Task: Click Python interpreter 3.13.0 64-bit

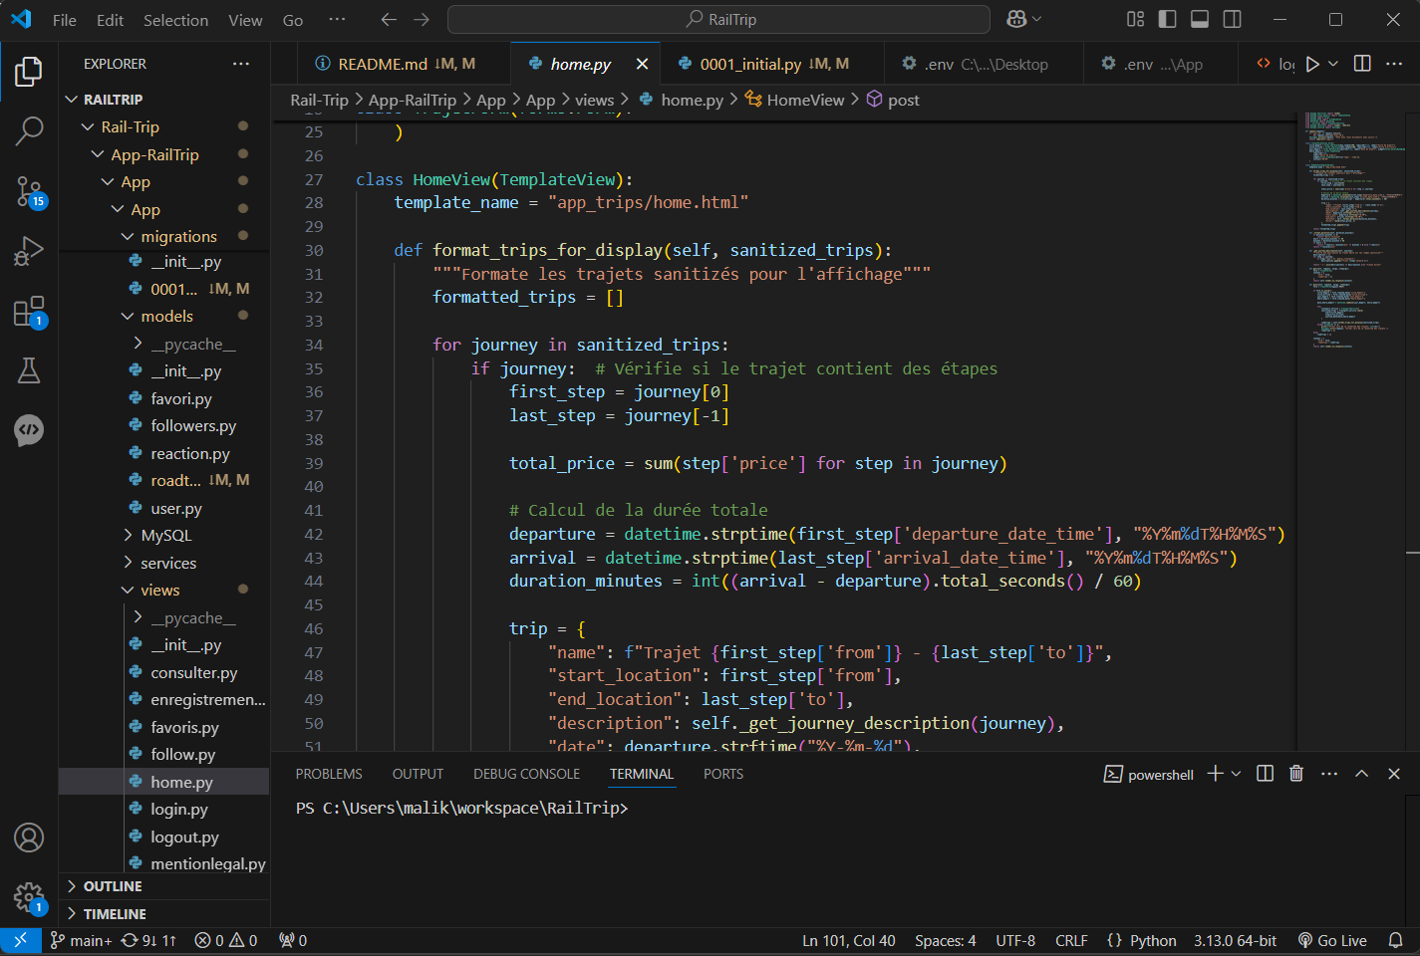Action: click(x=1236, y=941)
